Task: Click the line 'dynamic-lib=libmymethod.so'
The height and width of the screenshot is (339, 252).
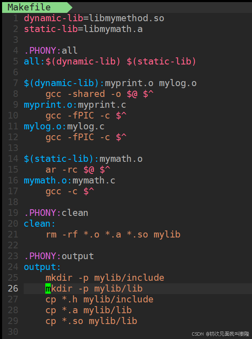Action: (94, 18)
